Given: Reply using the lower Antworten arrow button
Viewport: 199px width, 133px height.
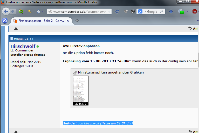Looking at the screenshot, I should tap(193, 131).
